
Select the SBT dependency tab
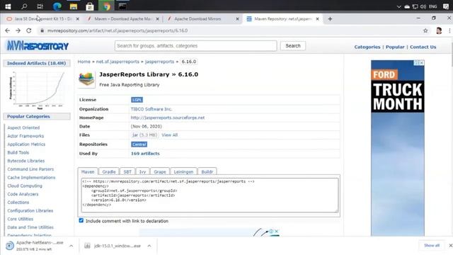click(x=127, y=171)
